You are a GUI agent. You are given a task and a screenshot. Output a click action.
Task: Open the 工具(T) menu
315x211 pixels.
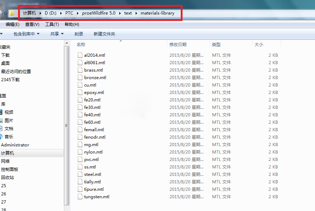pos(52,24)
